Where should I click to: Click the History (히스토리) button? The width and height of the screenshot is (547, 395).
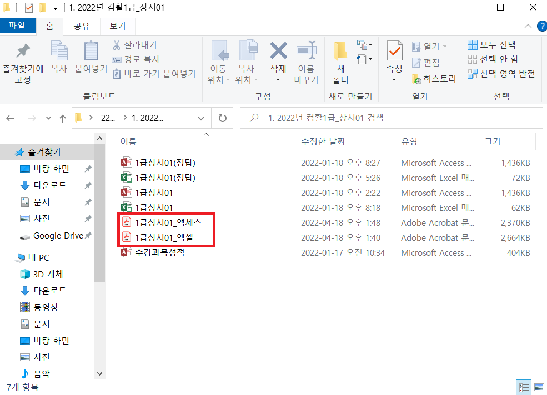[x=434, y=79]
